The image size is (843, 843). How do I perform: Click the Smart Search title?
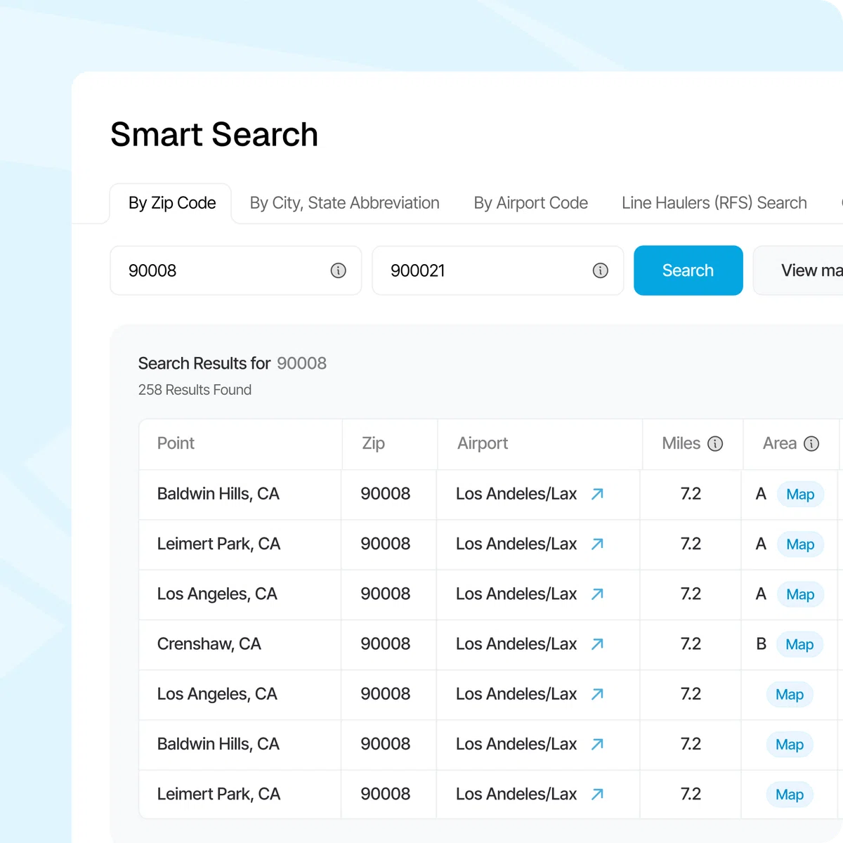point(214,134)
